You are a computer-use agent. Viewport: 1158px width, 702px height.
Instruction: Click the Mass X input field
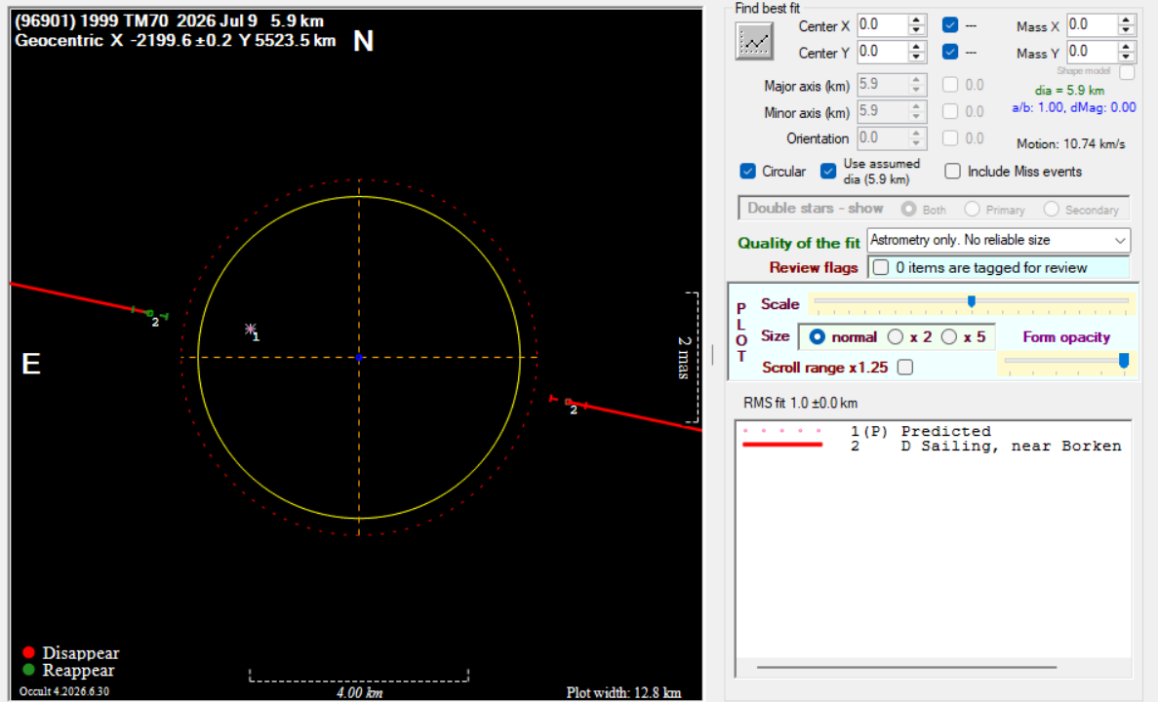1093,25
